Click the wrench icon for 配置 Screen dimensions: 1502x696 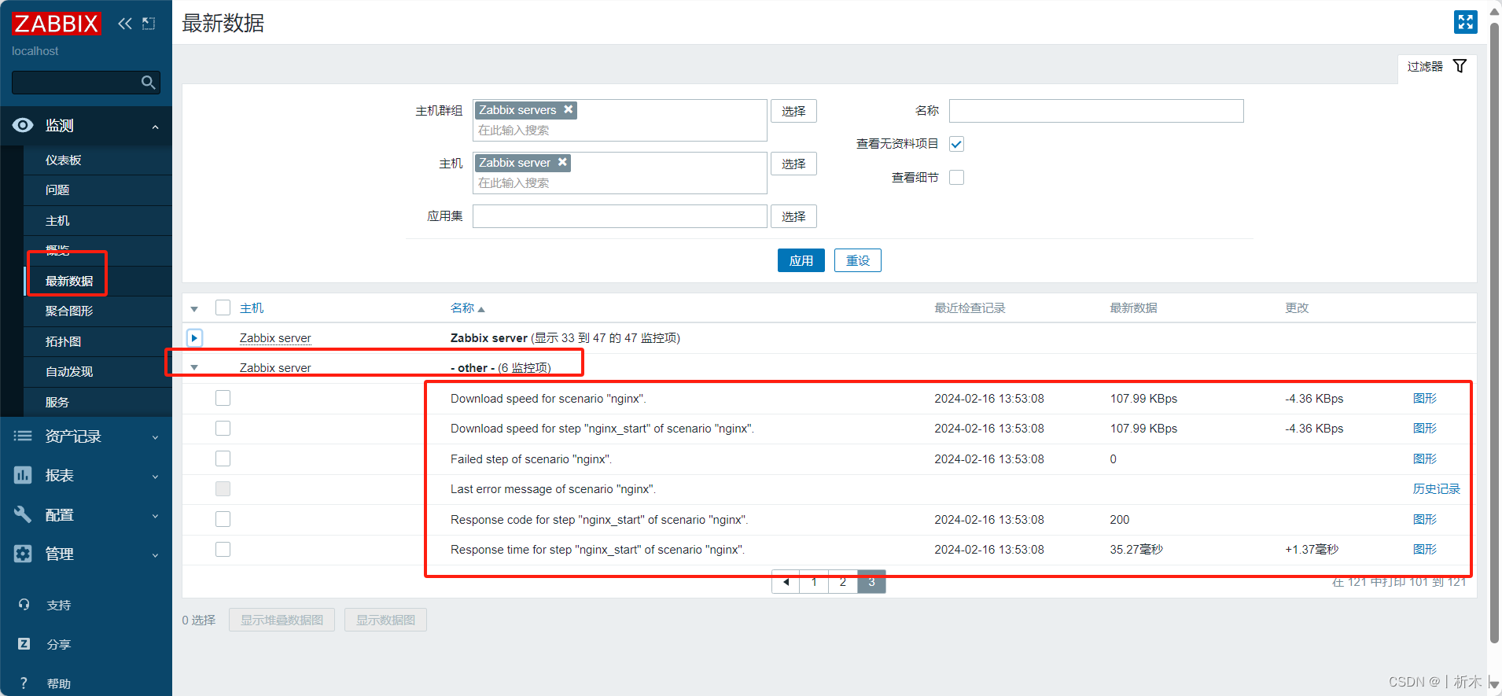coord(23,514)
